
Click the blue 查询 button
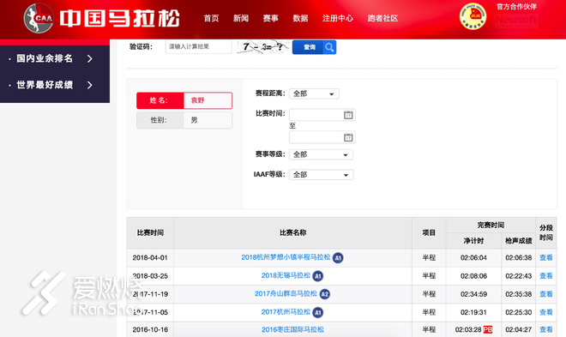[314, 47]
